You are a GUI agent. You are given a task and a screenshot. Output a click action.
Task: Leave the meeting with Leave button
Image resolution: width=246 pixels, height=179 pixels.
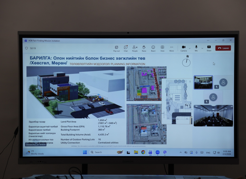click(223, 48)
